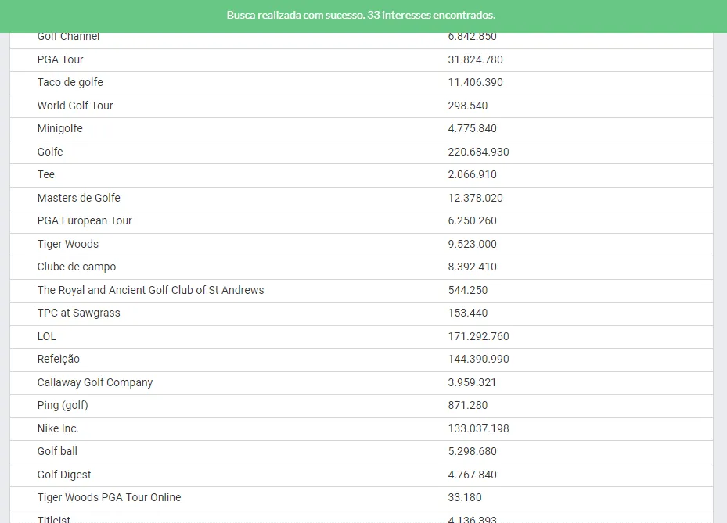Click Tiger Woods PGA Tour Online entry
The width and height of the screenshot is (727, 523).
point(109,497)
